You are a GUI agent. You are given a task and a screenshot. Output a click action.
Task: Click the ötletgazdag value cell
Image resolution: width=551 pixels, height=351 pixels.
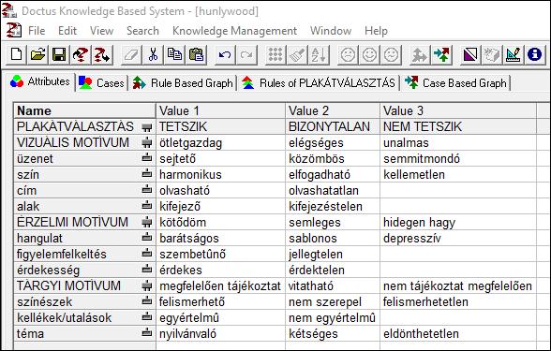click(x=220, y=143)
